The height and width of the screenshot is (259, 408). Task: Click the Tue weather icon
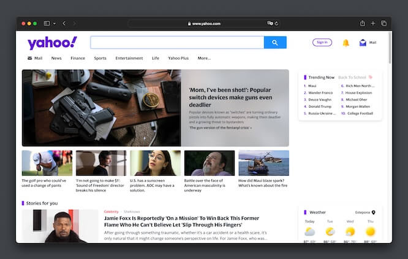330,231
